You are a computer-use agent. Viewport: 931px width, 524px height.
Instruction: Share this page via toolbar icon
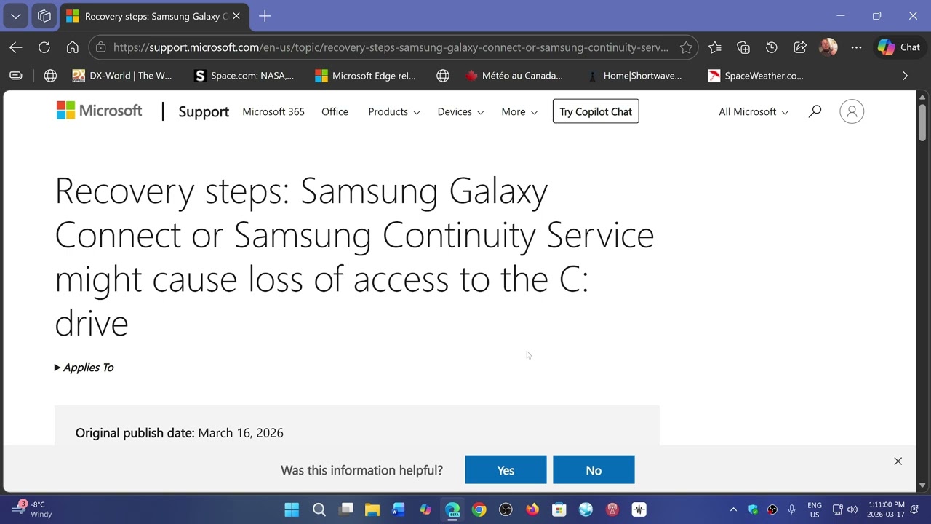click(800, 47)
